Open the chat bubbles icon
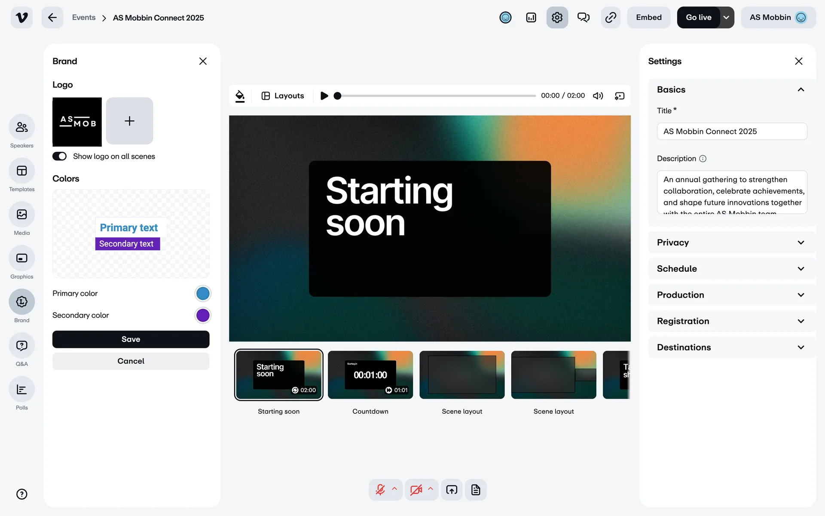This screenshot has width=825, height=516. (583, 18)
